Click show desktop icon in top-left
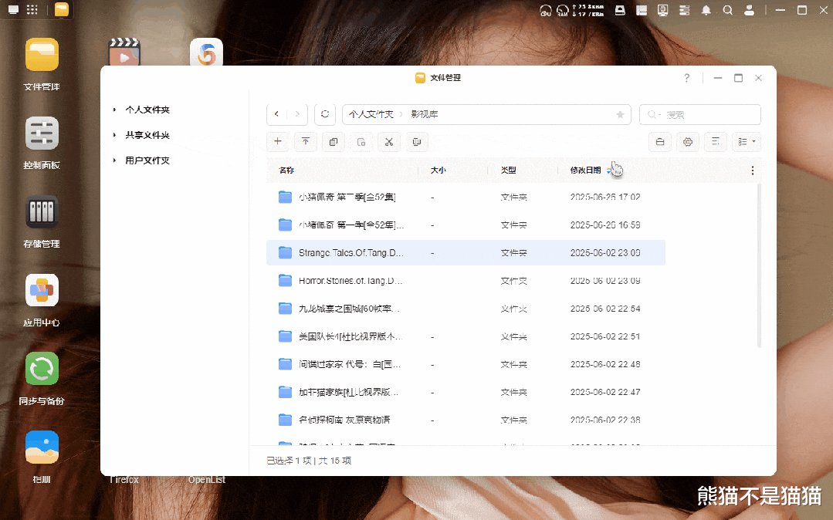Screen dimensions: 833x520 click(x=13, y=9)
